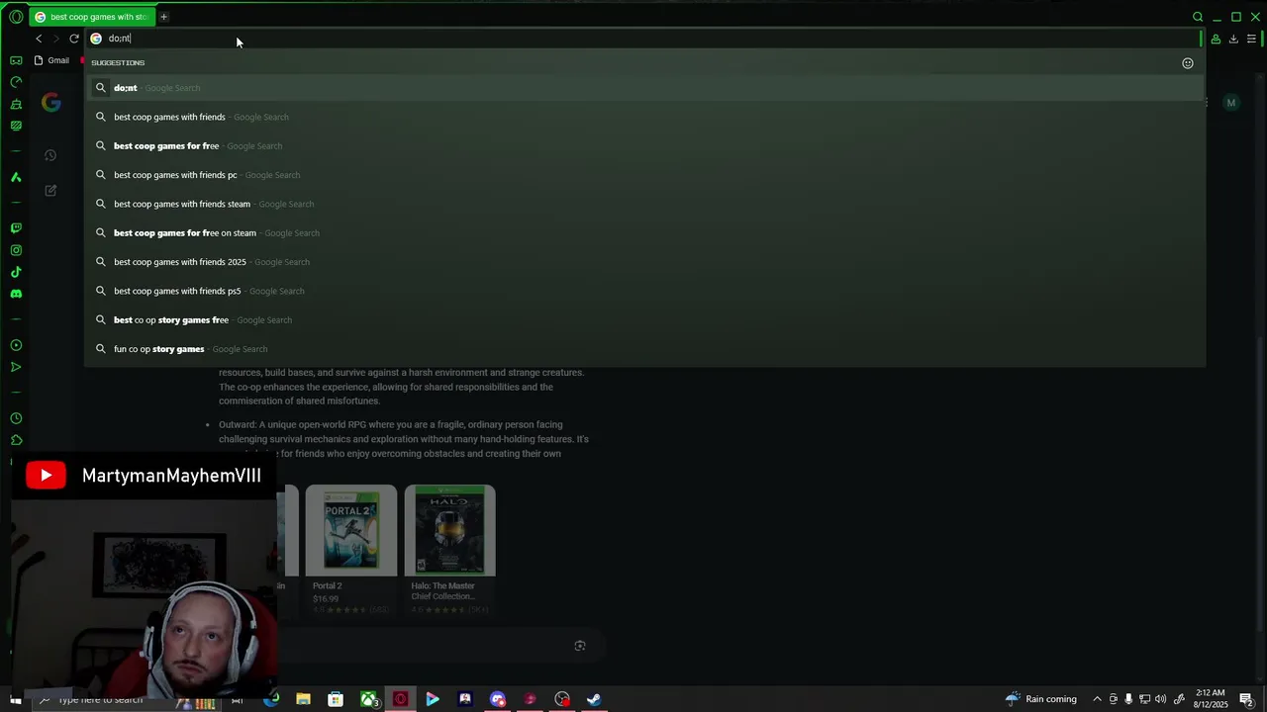1267x712 pixels.
Task: Click 'Halo: The Master Chief Collection' title
Action: click(x=442, y=591)
